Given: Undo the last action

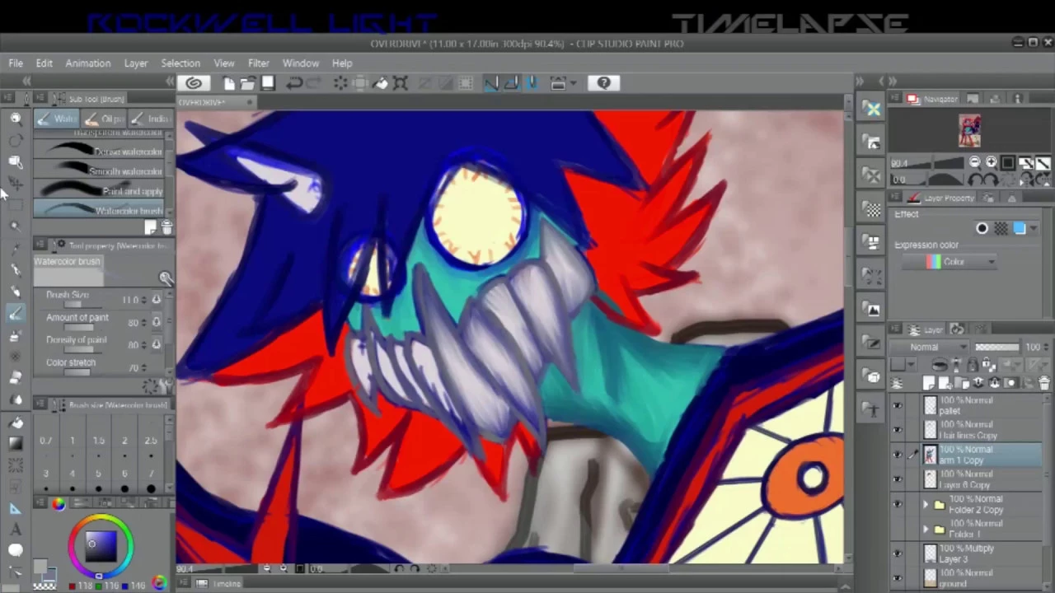Looking at the screenshot, I should tap(294, 83).
